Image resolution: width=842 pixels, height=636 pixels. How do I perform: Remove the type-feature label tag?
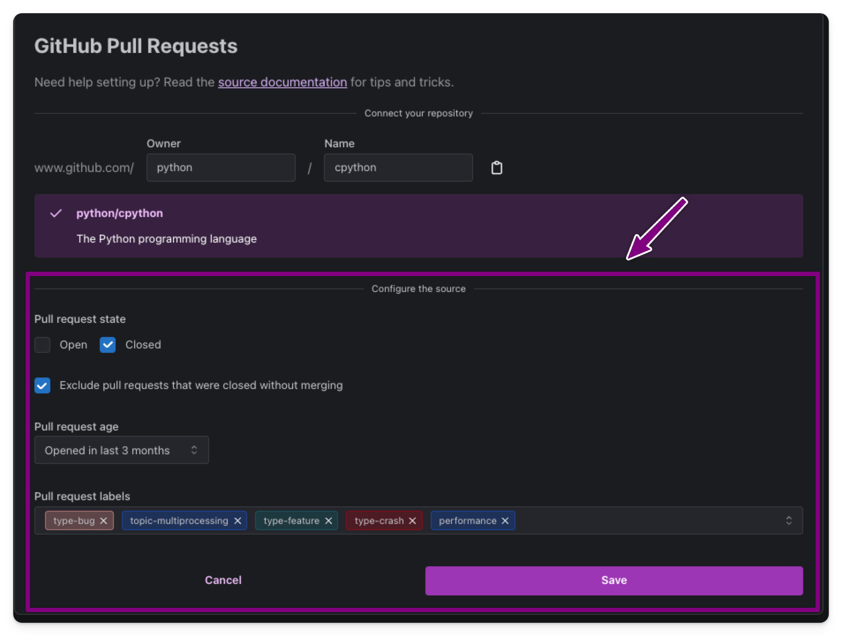pyautogui.click(x=328, y=521)
